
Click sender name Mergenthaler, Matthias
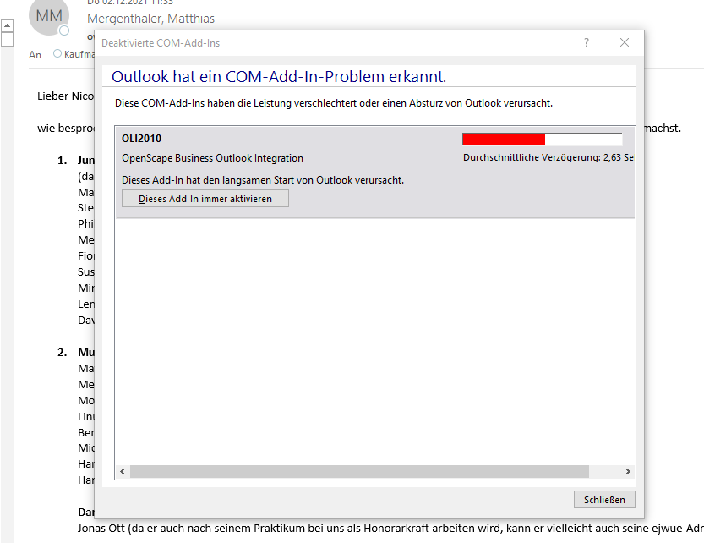(150, 19)
